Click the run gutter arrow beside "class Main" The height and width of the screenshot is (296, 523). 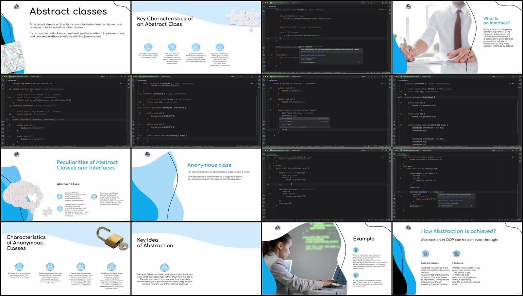pos(271,55)
